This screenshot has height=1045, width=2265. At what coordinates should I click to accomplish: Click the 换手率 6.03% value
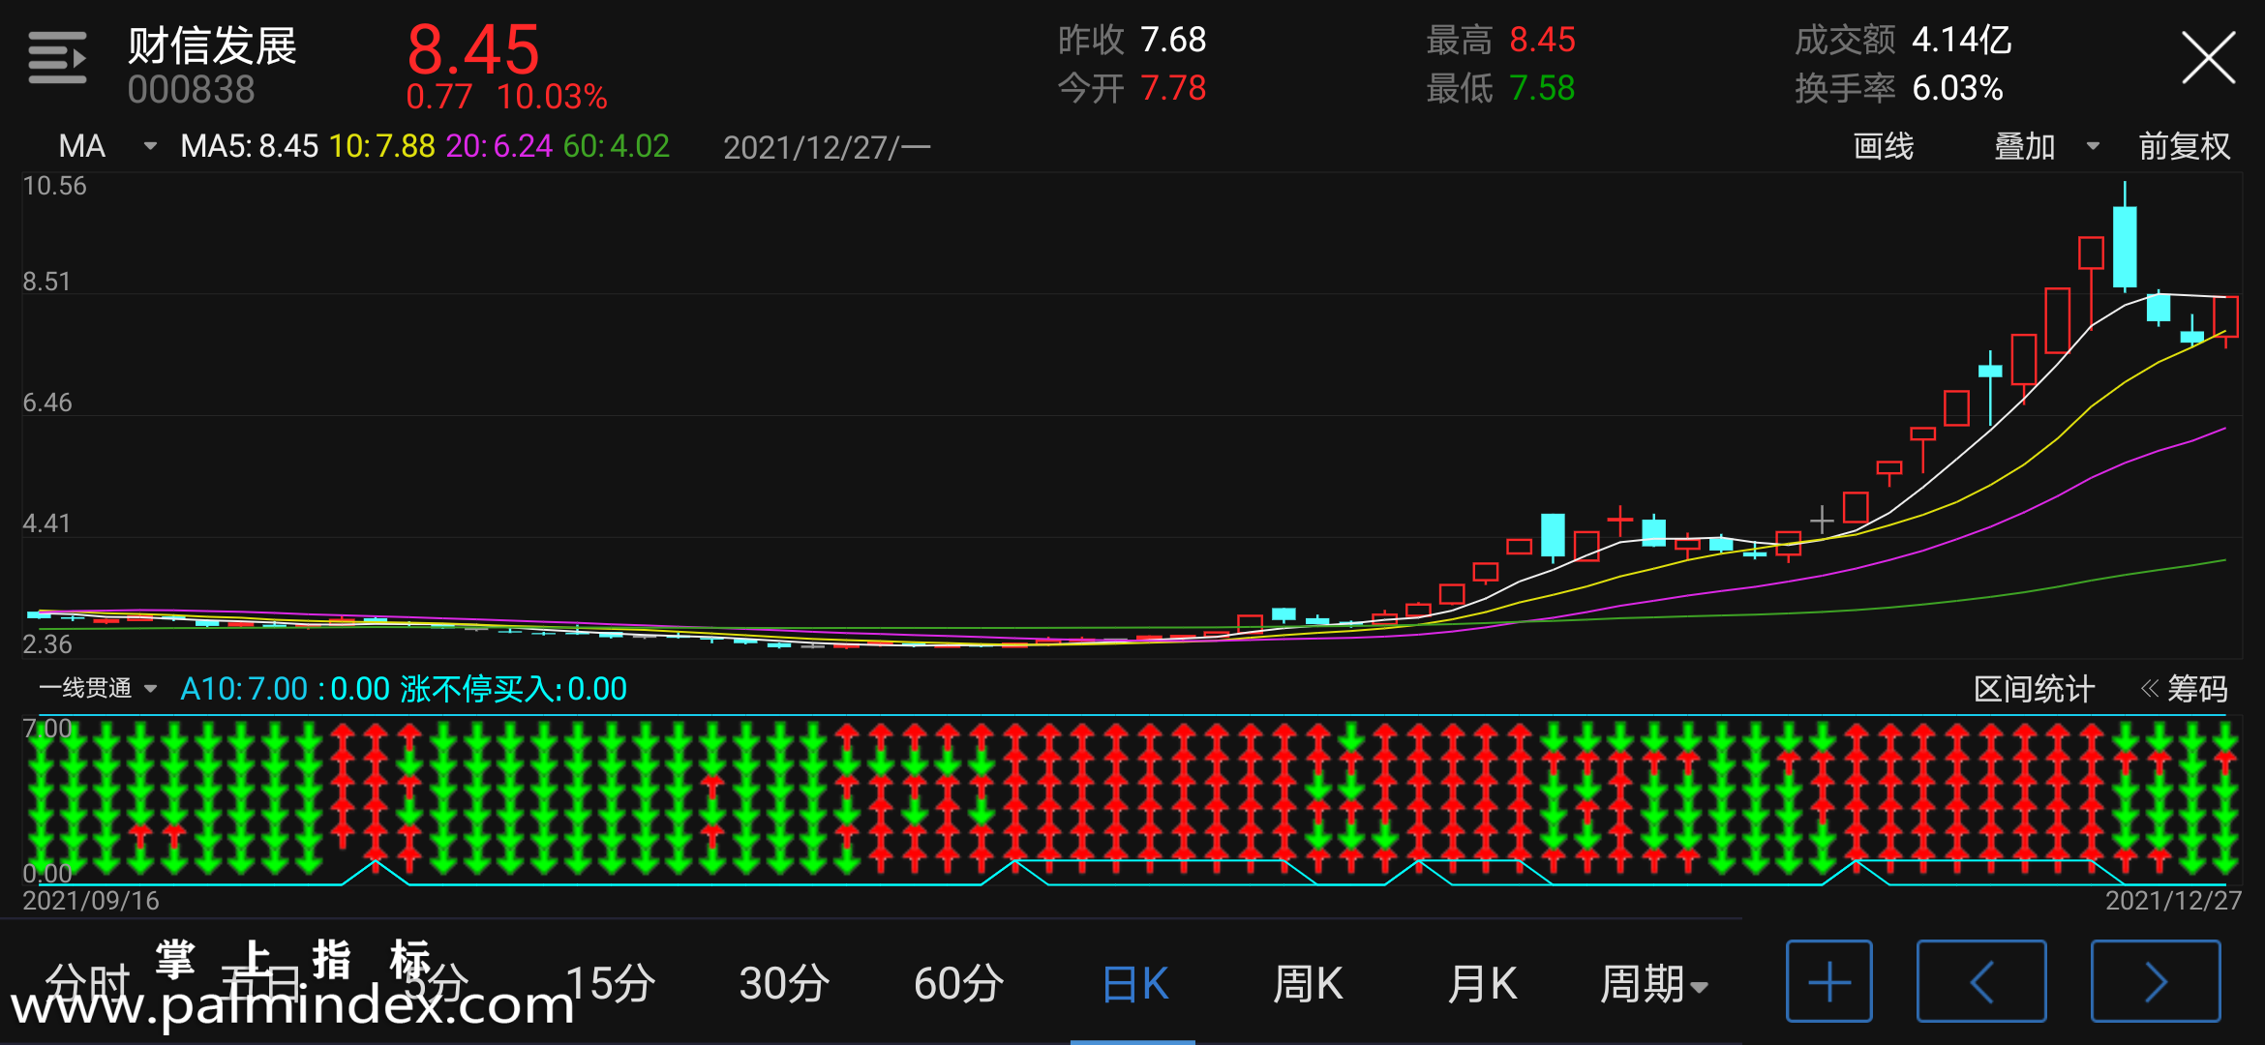pos(1957,88)
